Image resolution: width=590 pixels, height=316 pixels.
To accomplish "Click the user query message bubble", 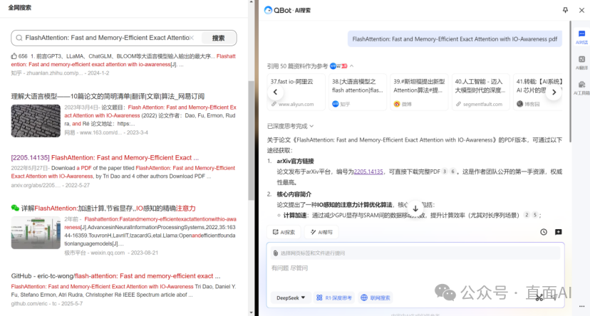I will coord(455,38).
